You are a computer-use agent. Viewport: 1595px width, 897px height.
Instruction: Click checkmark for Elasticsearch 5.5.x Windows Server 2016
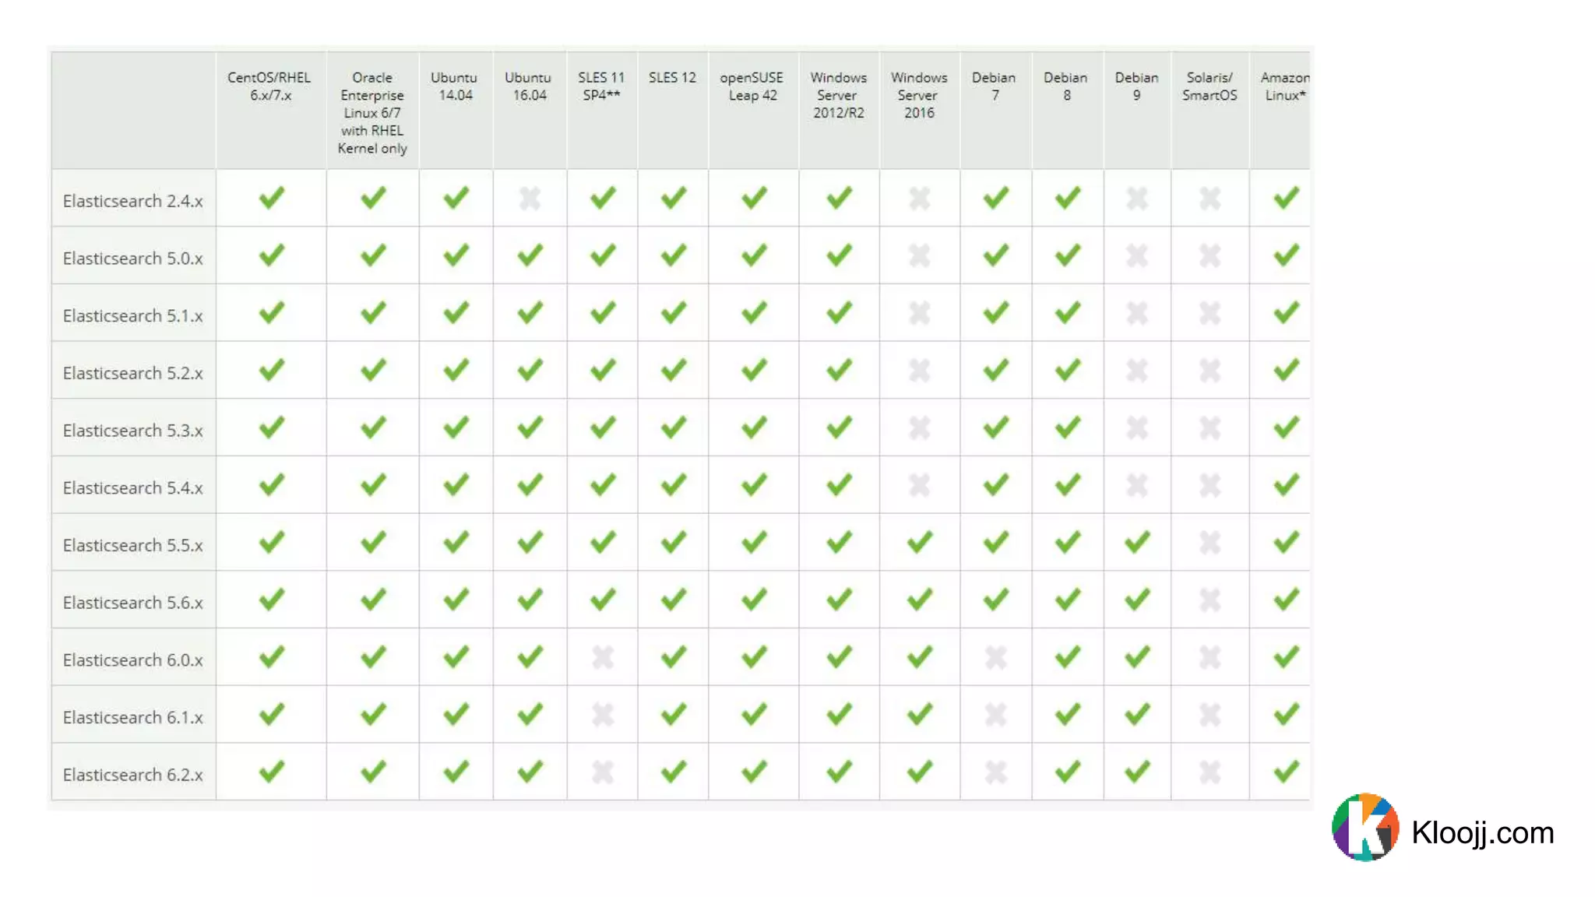[919, 542]
